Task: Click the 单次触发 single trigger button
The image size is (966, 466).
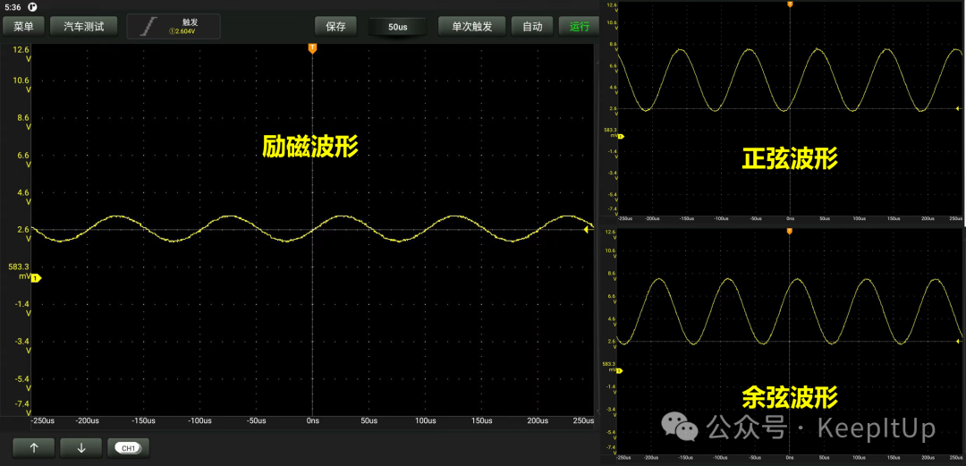Action: (472, 27)
